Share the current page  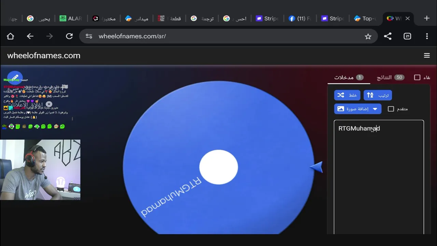(387, 36)
